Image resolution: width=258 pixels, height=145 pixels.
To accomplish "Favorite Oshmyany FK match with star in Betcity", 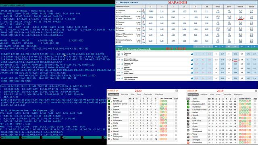I will (122, 64).
